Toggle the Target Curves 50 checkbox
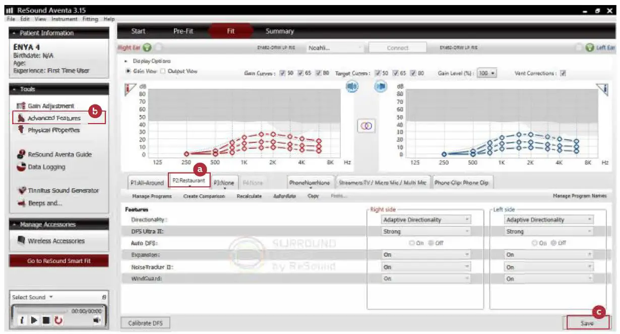Image resolution: width=620 pixels, height=334 pixels. [x=378, y=73]
